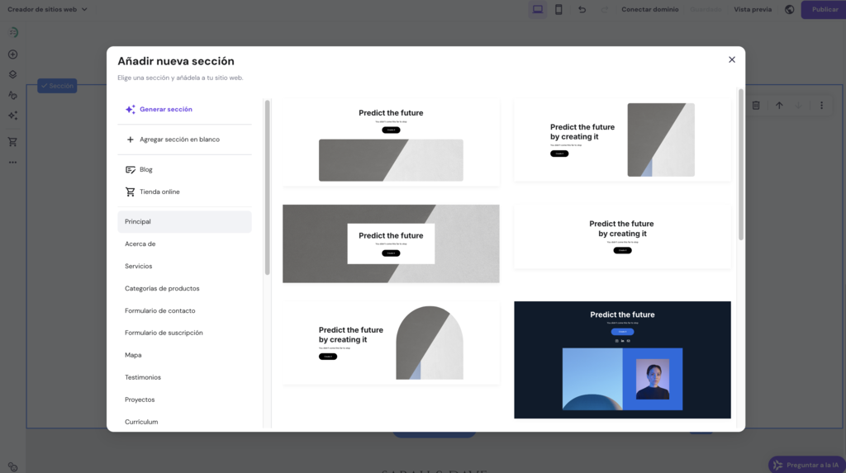Choose template with text left, rectangular image right

[623, 140]
